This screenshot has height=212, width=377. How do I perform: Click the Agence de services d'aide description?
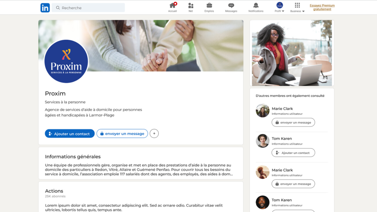[x=93, y=112]
